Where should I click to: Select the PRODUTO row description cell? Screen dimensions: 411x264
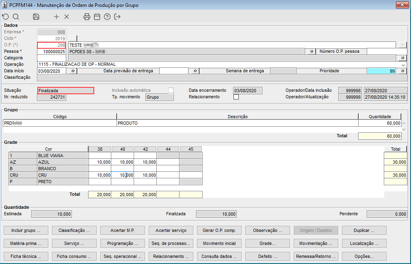238,123
